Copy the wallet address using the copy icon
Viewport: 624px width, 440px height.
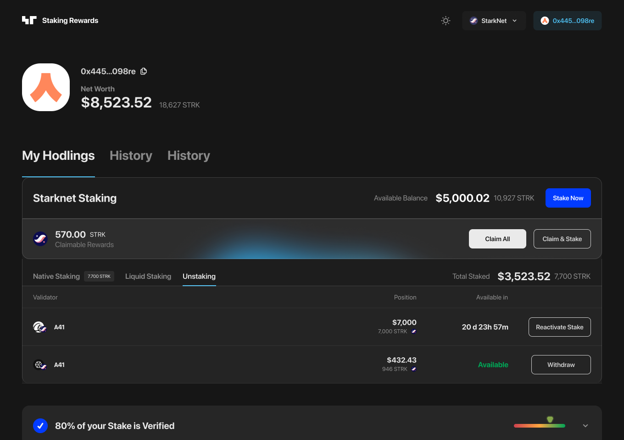click(x=144, y=71)
